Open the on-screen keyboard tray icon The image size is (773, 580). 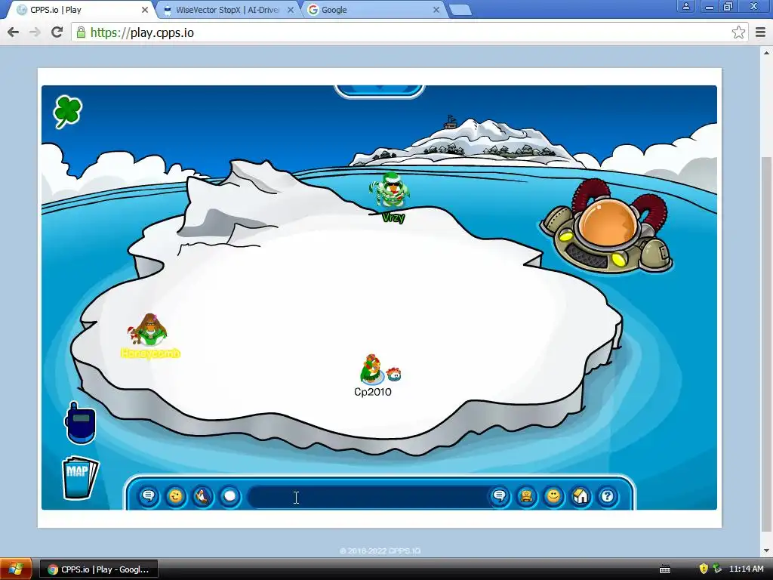point(664,569)
